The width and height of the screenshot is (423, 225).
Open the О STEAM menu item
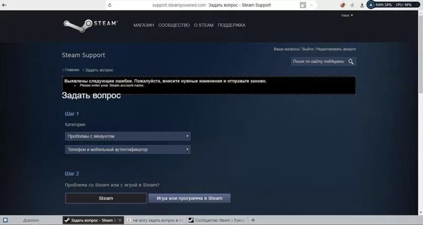pos(204,25)
